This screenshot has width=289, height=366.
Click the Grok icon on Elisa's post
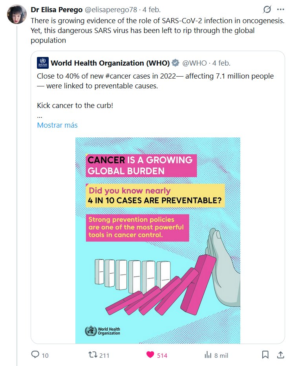267,9
